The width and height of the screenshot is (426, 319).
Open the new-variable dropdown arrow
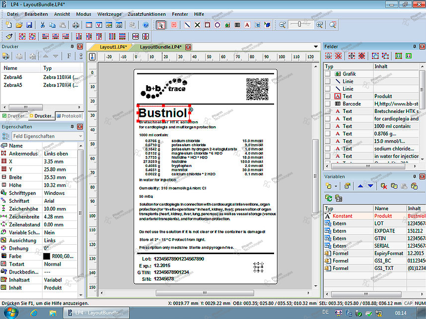[336, 186]
